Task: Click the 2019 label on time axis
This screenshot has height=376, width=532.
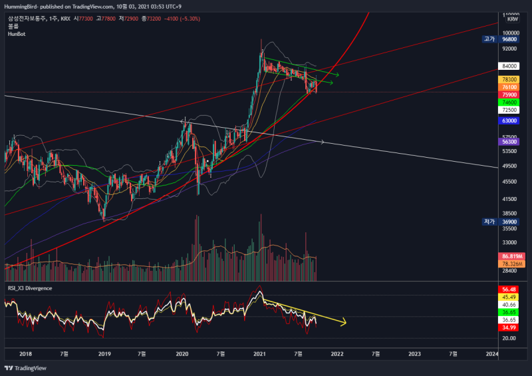Action: point(104,354)
